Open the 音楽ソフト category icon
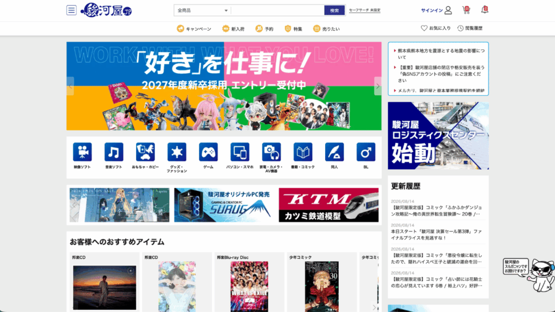This screenshot has height=312, width=555. click(114, 152)
